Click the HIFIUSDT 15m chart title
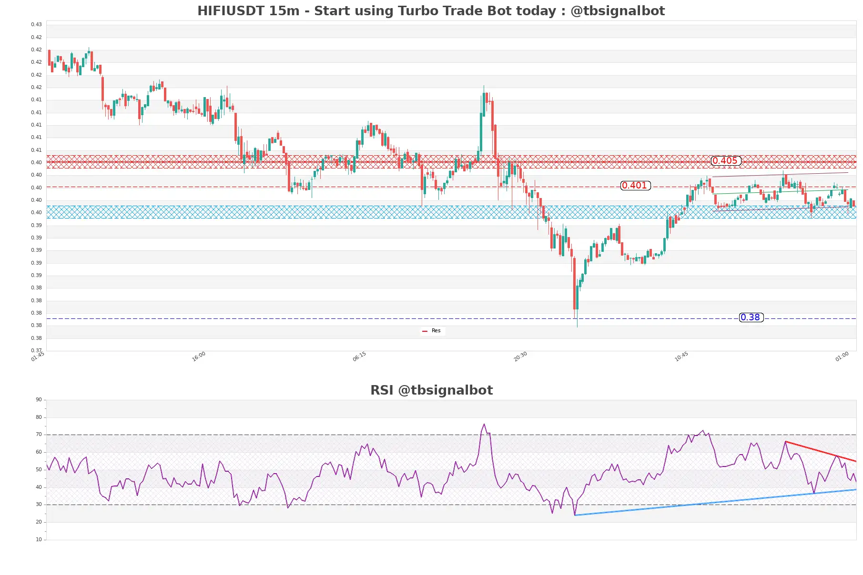 (x=431, y=11)
